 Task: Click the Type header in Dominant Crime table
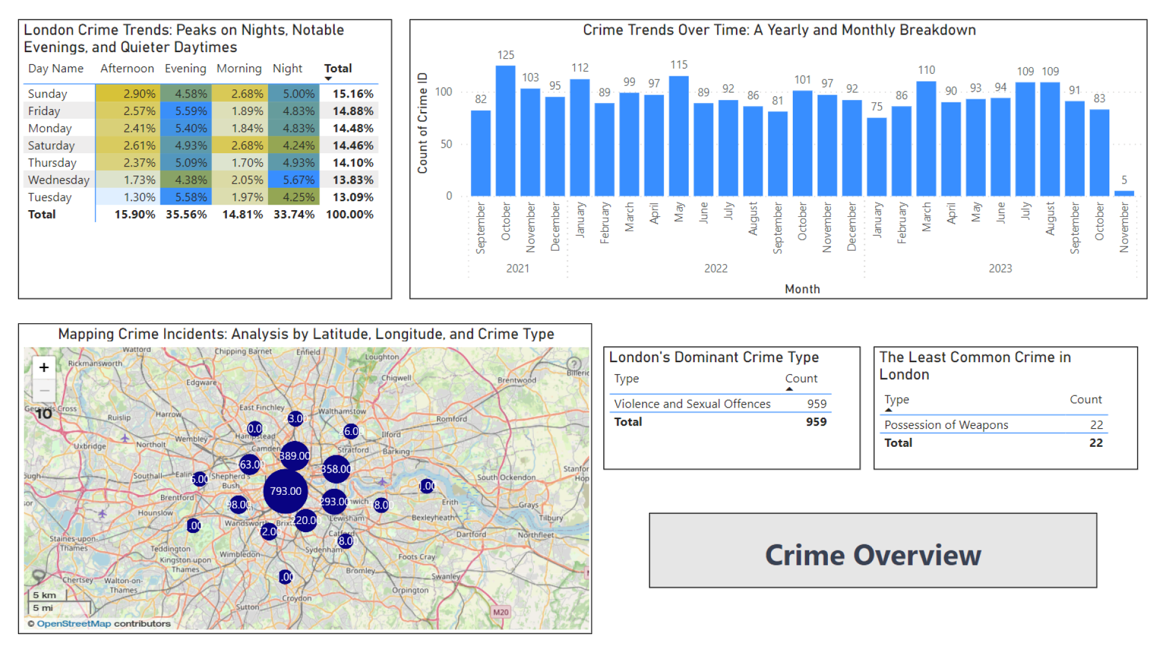[626, 378]
